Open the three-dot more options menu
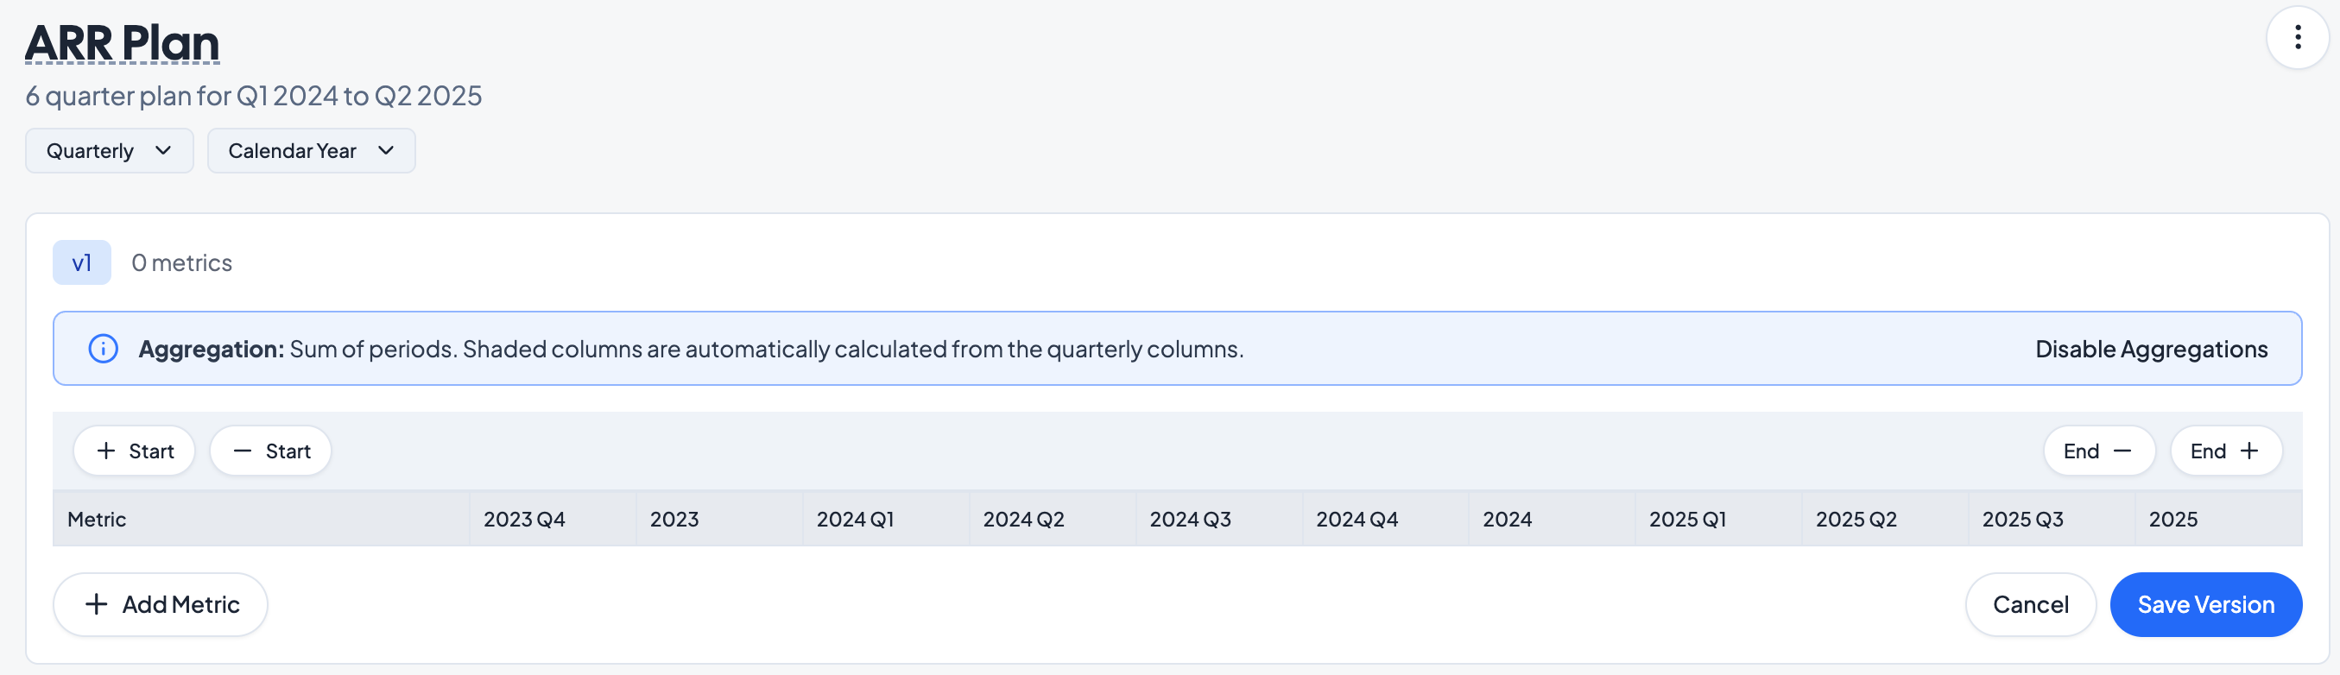The width and height of the screenshot is (2340, 675). (2297, 37)
